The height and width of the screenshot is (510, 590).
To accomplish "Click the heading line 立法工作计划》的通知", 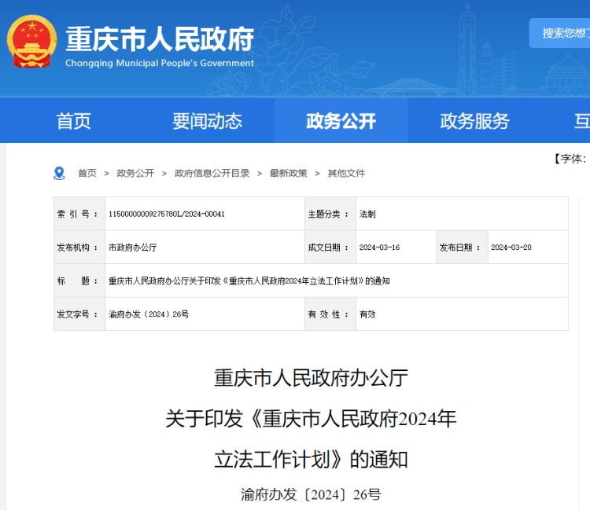I will coord(311,459).
